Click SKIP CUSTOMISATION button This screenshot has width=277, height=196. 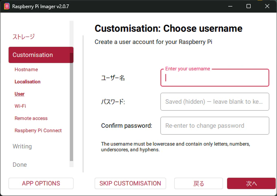130,183
